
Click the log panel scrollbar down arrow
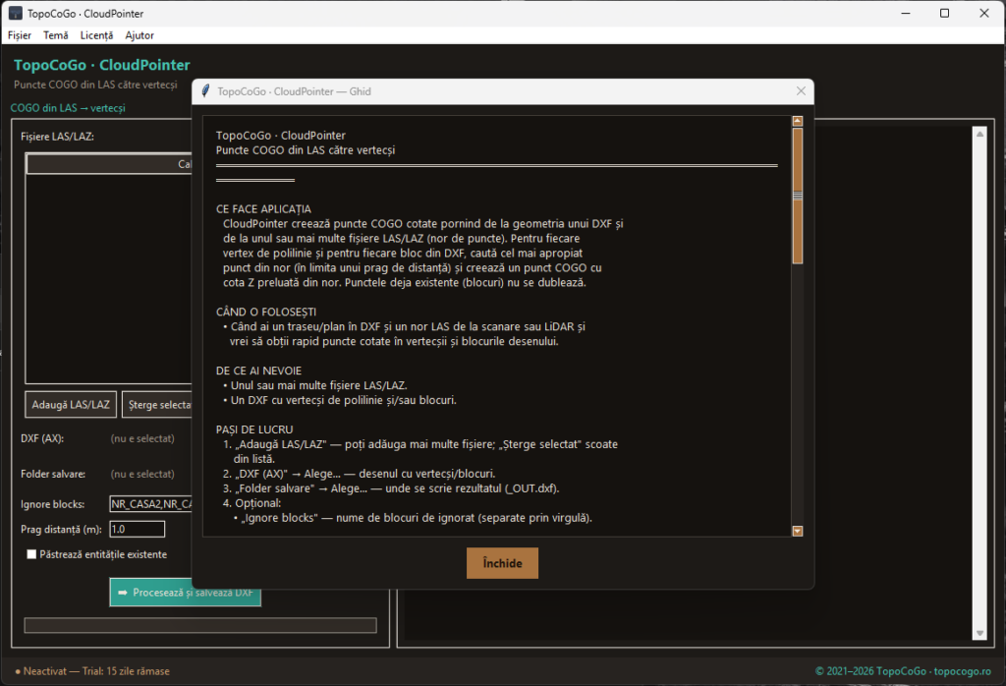pyautogui.click(x=979, y=633)
